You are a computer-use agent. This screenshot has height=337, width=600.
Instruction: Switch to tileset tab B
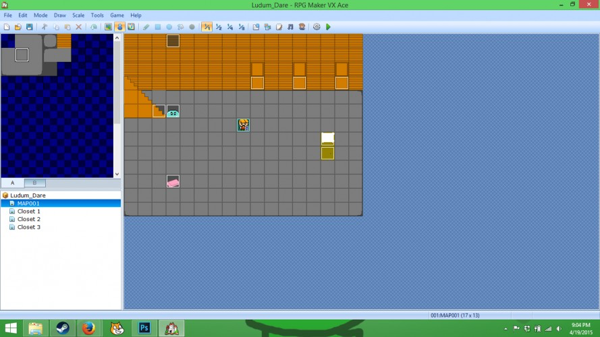point(35,183)
